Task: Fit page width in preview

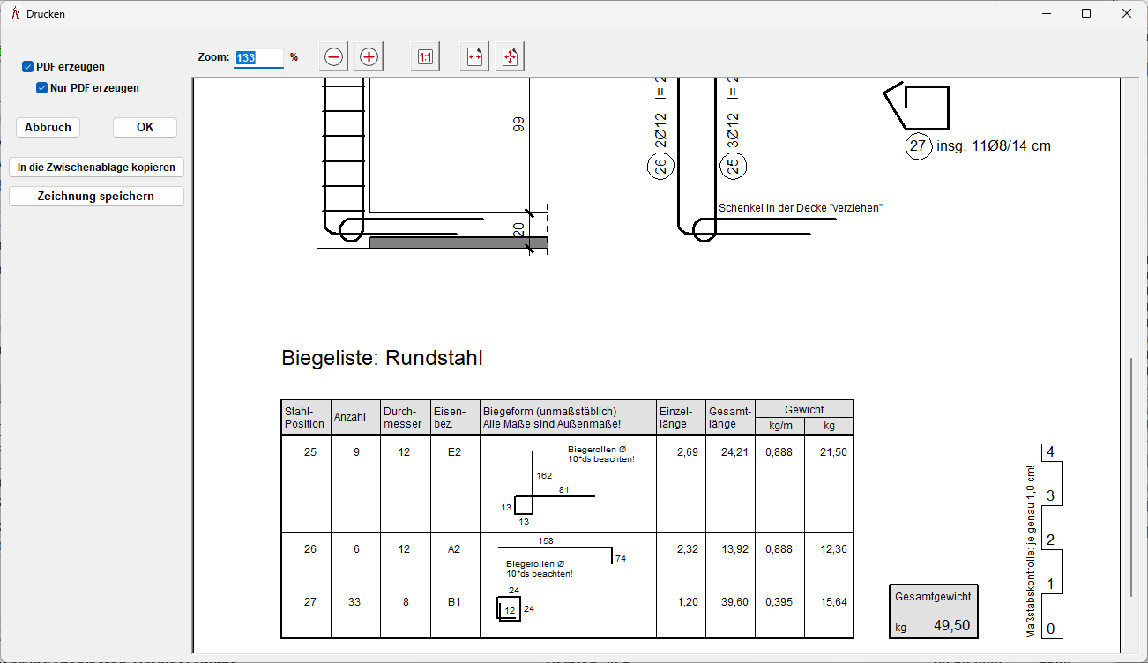Action: 474,57
